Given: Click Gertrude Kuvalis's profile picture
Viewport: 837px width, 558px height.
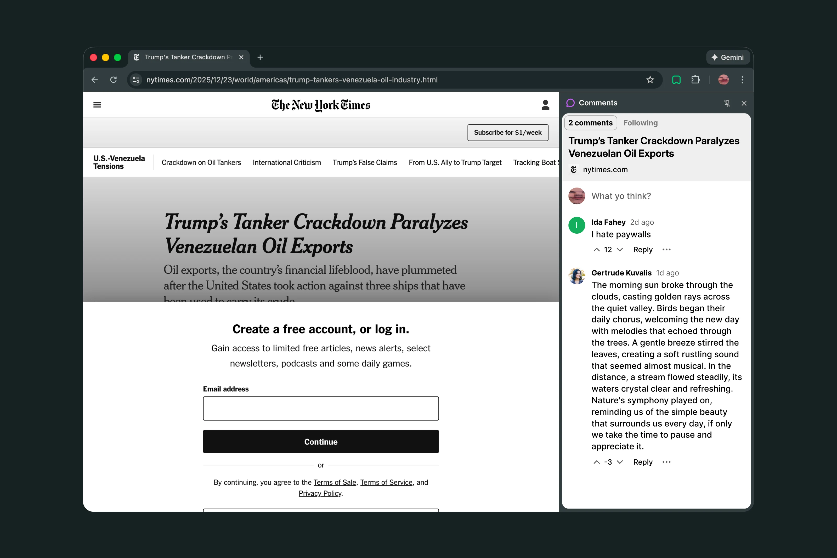Looking at the screenshot, I should point(577,276).
